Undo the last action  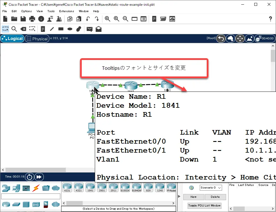click(x=88, y=19)
